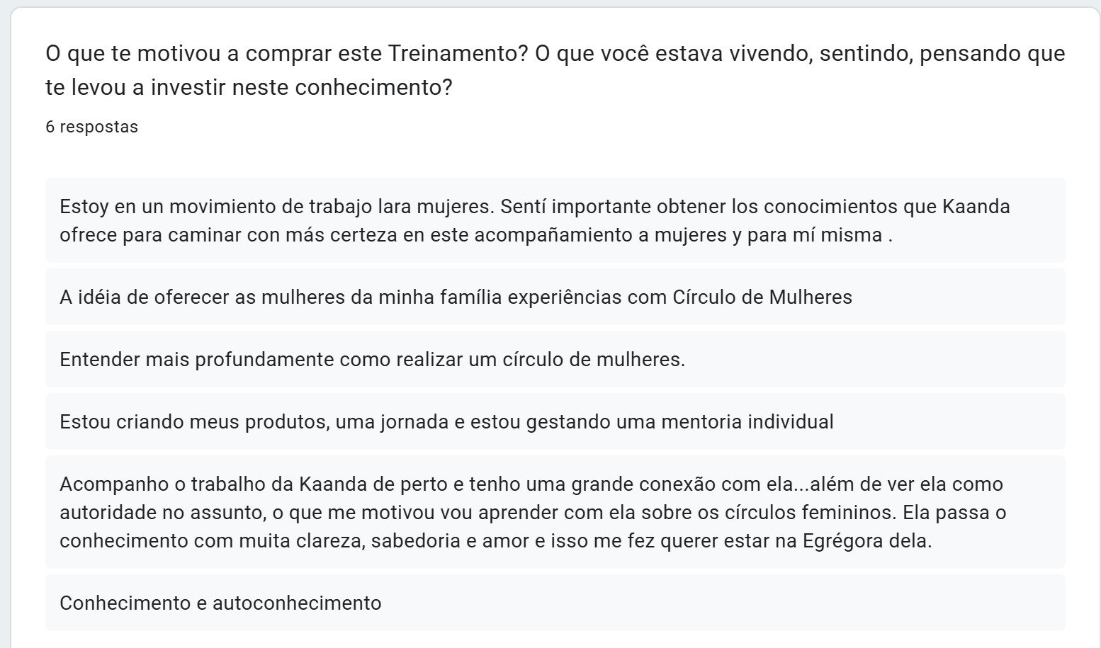Click the 'Conhecimento e autoconhecimento' response
Image resolution: width=1101 pixels, height=648 pixels.
[220, 603]
